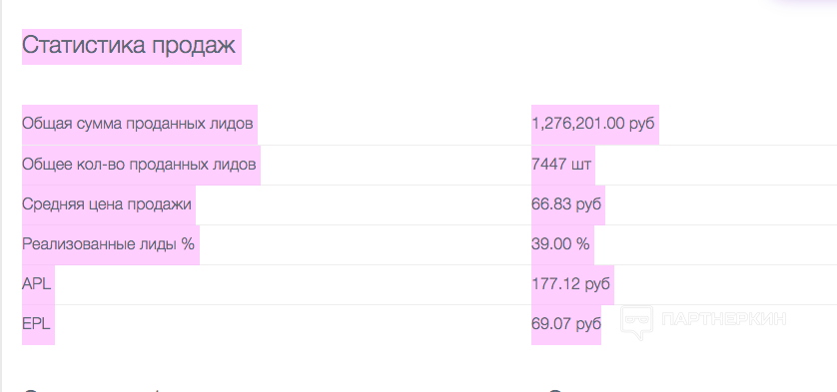
Task: Select the EPL row label
Action: point(36,324)
